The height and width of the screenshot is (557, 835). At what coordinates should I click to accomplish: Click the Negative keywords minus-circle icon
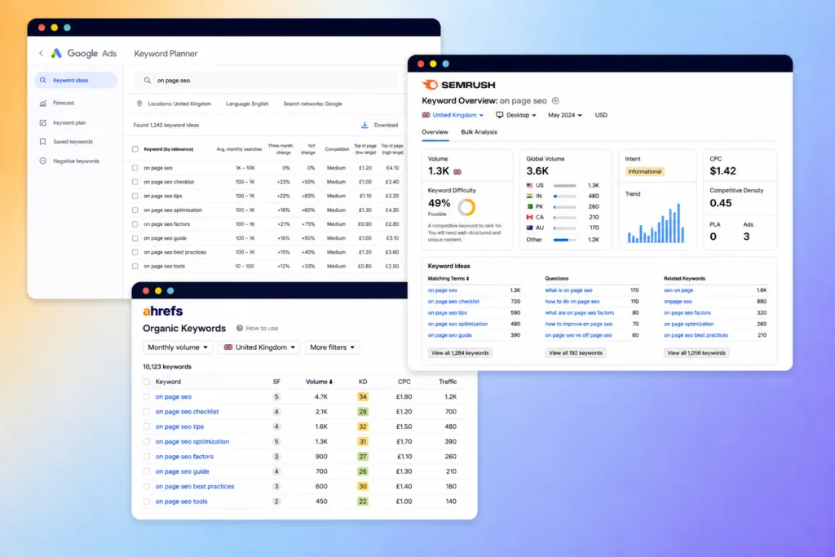pyautogui.click(x=43, y=161)
